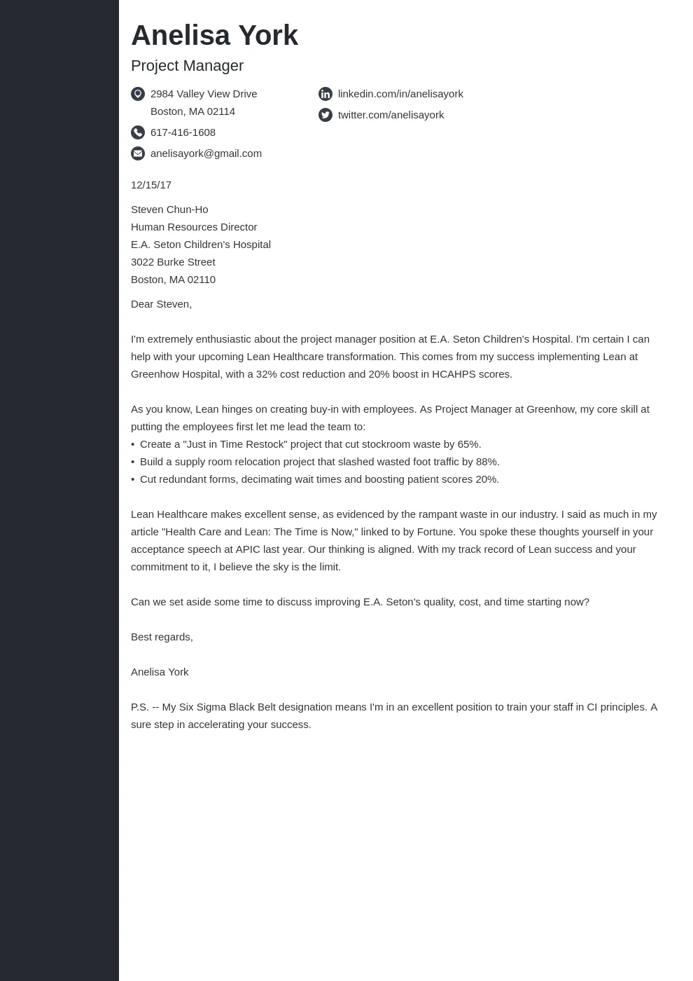
Task: Click the supply room relocation bullet
Action: coord(319,462)
